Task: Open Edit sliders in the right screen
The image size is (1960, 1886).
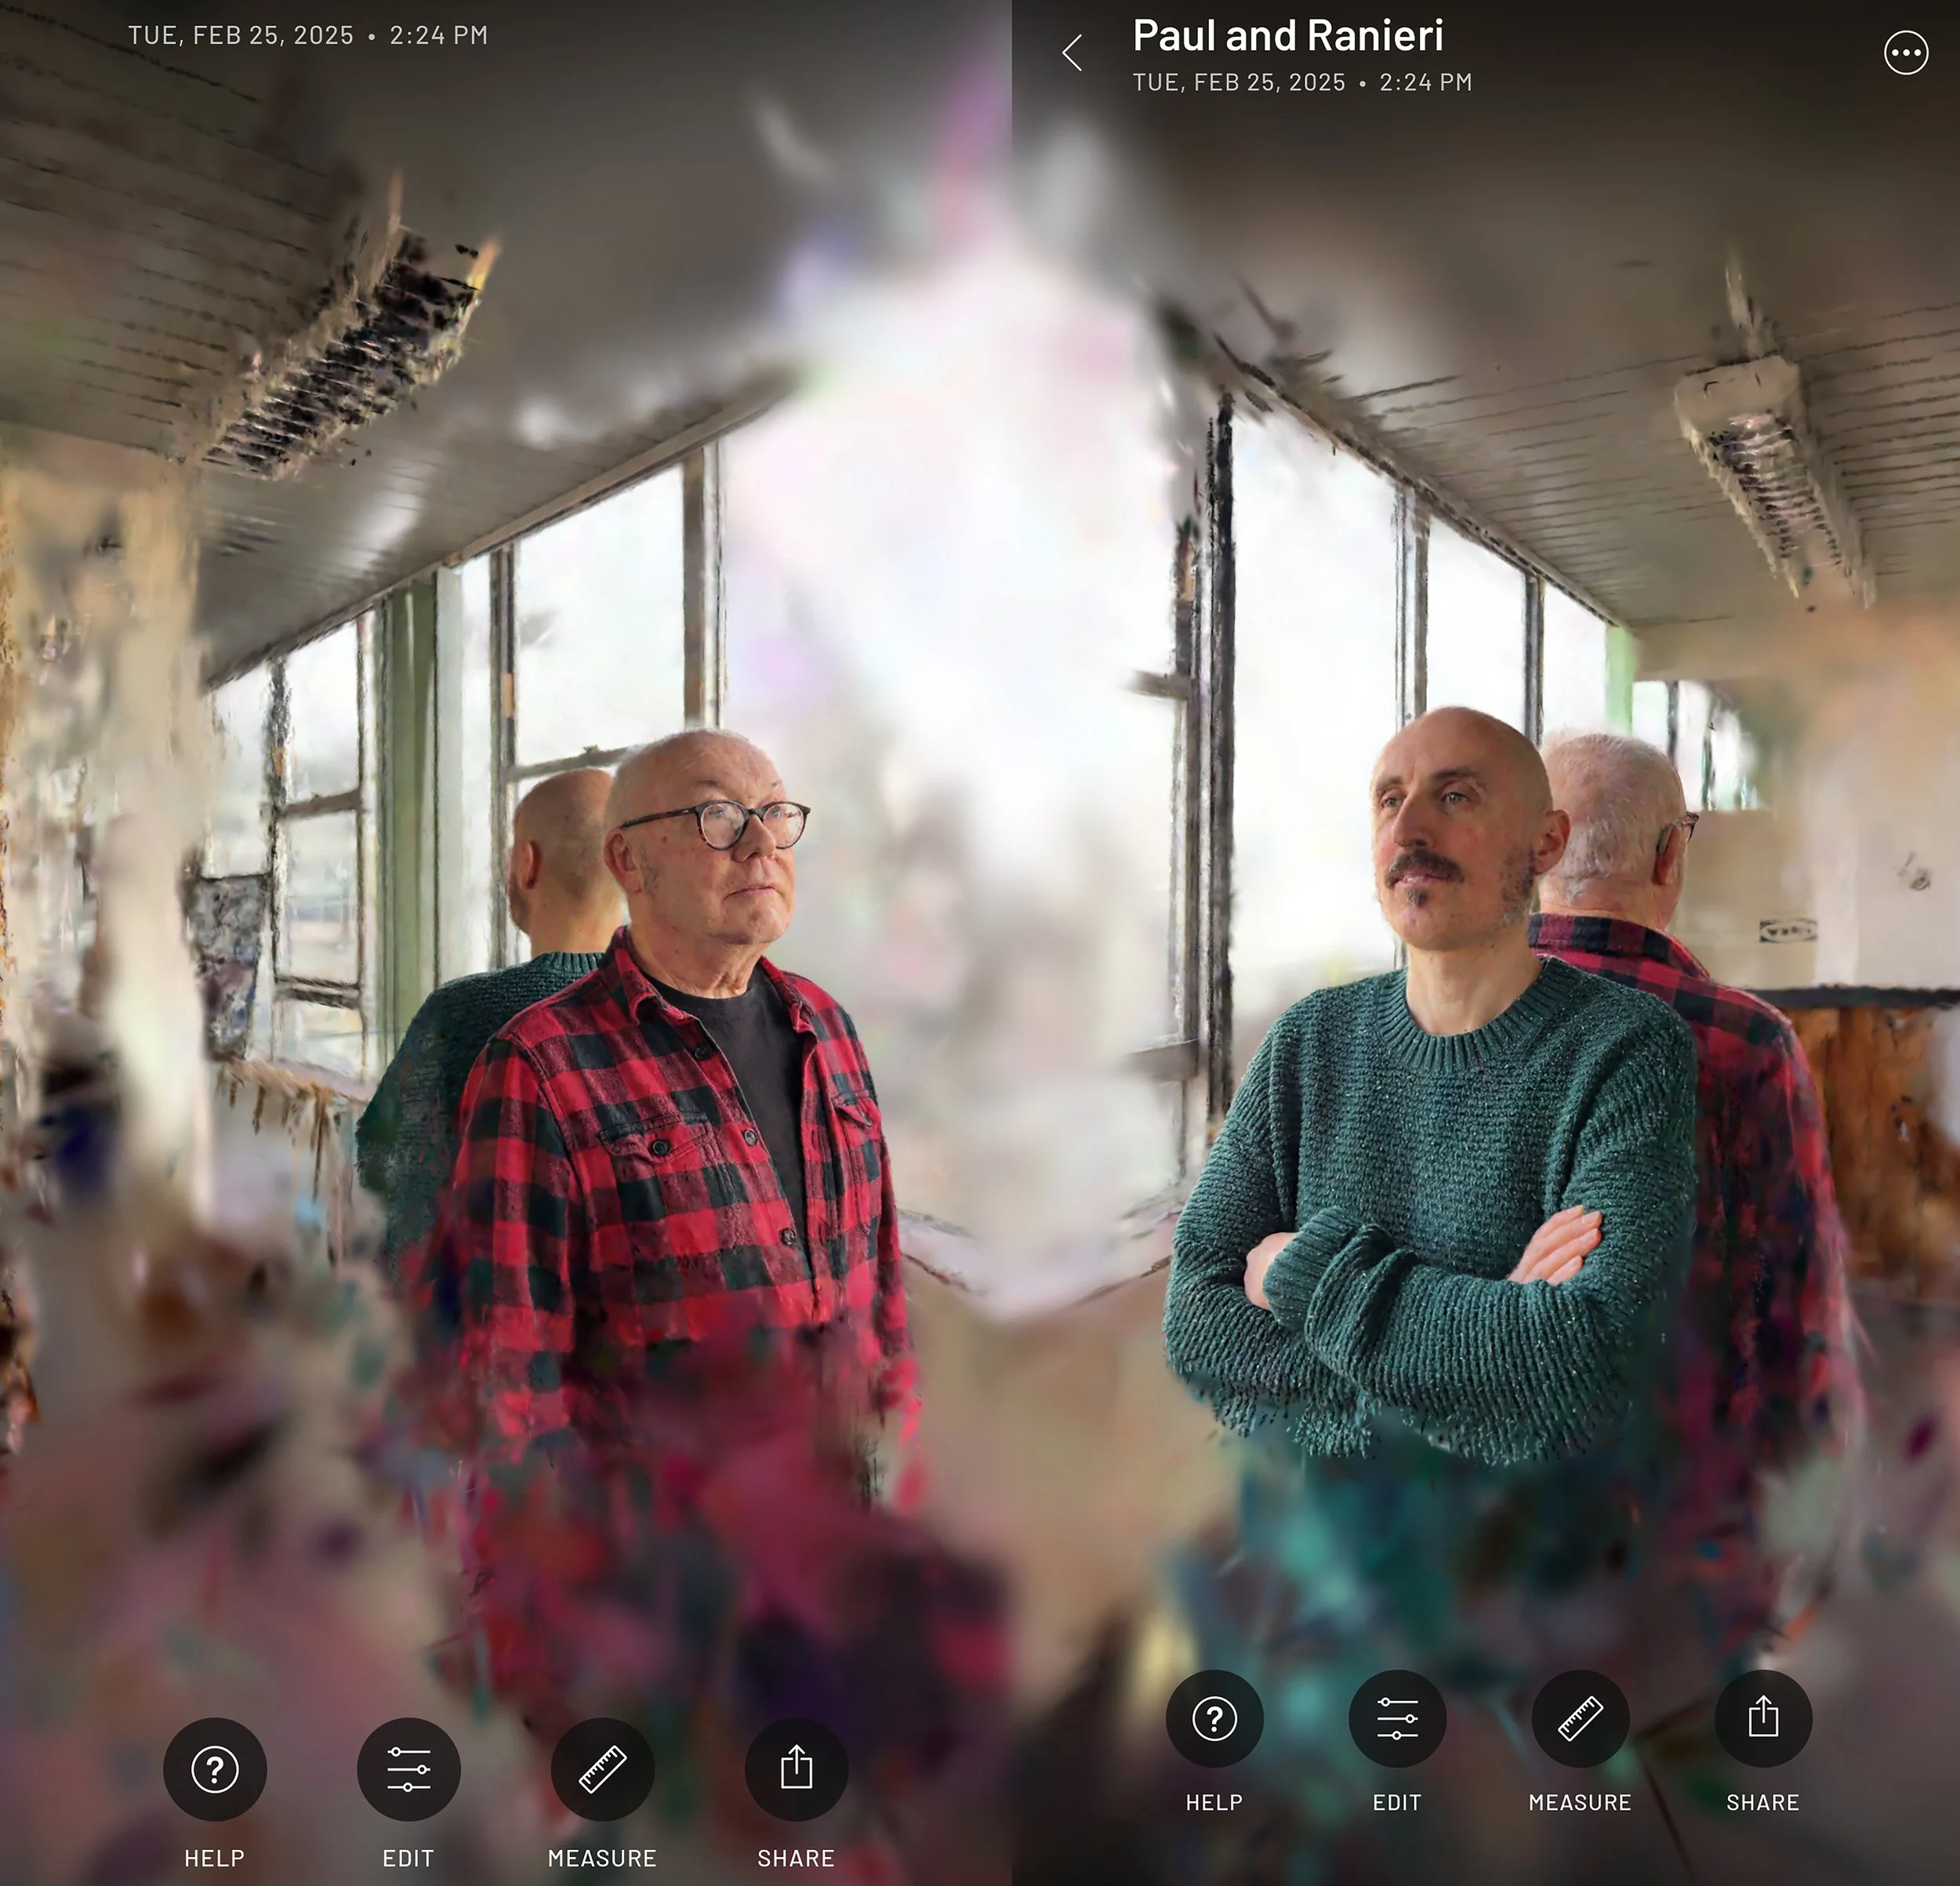Action: coord(1397,1719)
